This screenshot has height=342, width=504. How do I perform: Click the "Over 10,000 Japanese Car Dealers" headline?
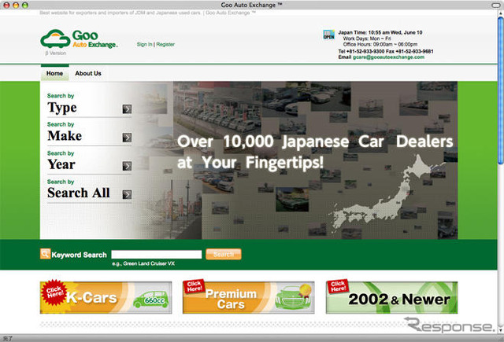[x=315, y=142]
